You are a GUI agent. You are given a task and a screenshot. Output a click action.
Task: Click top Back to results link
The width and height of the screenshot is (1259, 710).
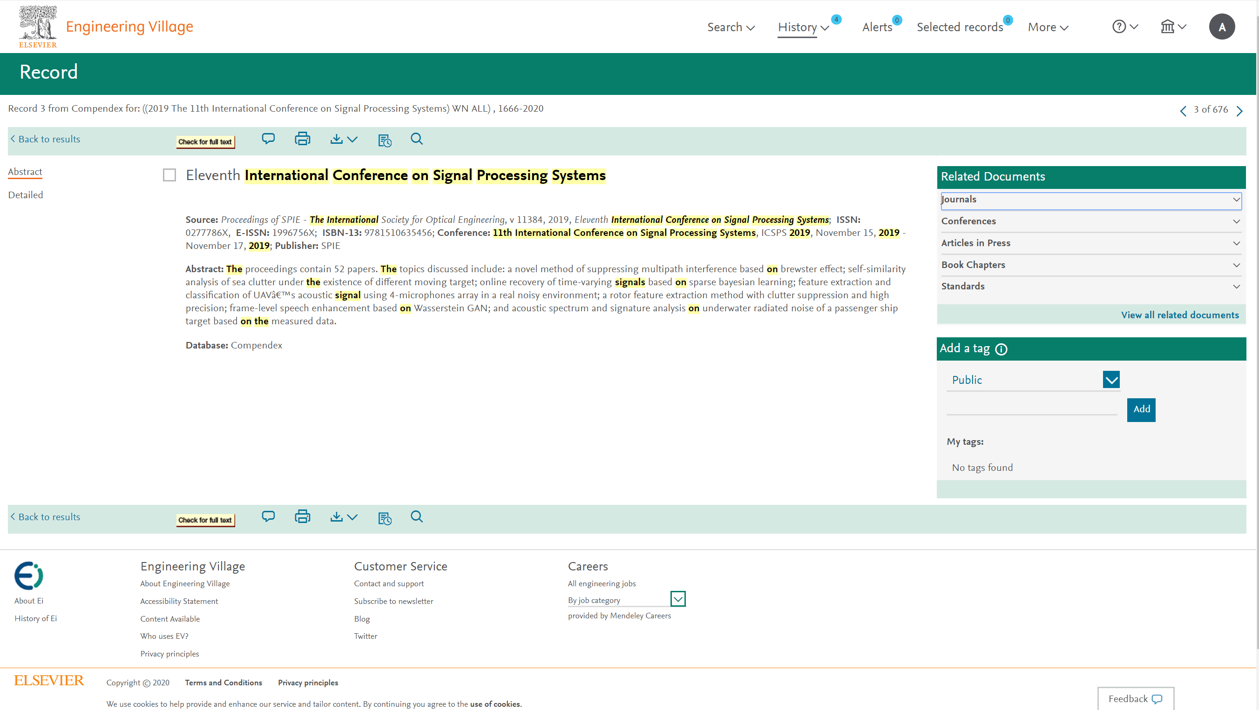point(45,139)
